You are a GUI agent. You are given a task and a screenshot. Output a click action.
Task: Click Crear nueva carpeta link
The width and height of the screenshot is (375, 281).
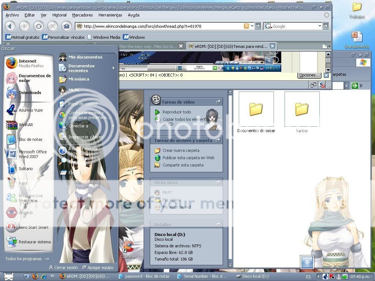click(x=181, y=150)
